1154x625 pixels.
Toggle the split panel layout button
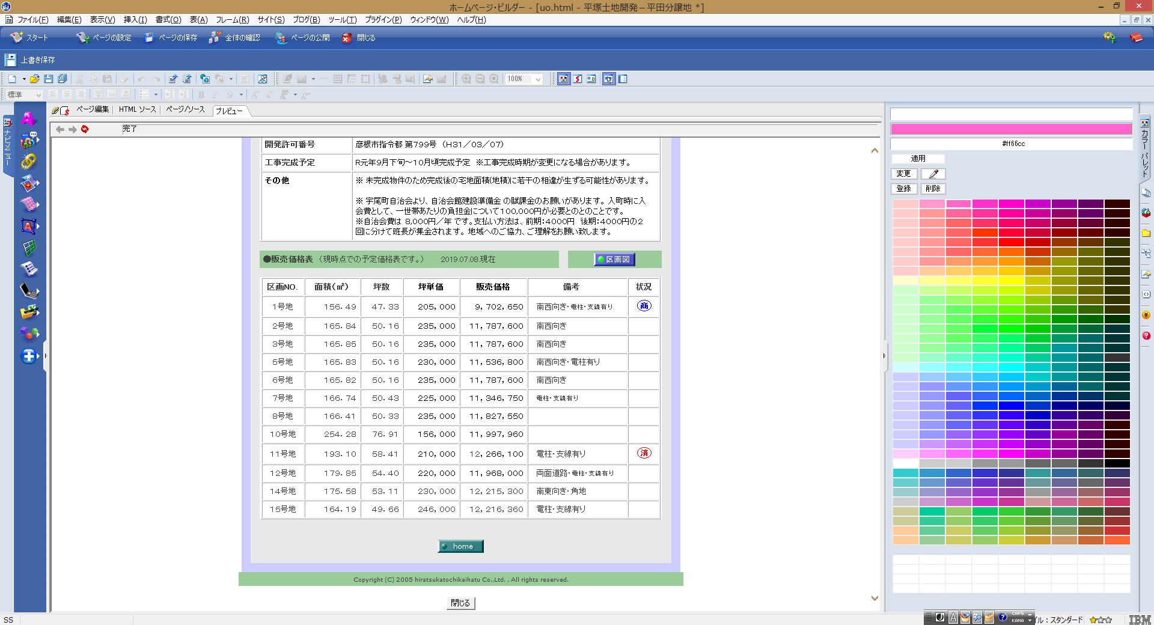tap(623, 79)
